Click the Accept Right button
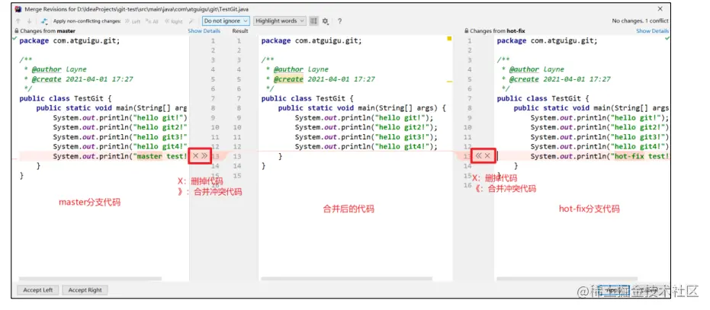 85,290
